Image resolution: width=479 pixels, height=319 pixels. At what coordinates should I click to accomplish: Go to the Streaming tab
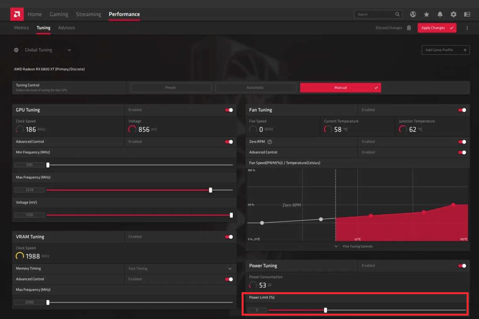88,14
